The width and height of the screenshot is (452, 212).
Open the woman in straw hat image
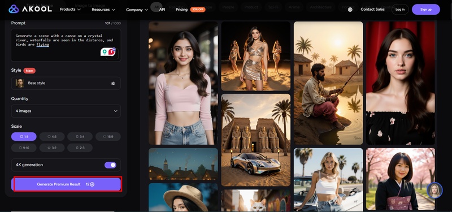183,197
